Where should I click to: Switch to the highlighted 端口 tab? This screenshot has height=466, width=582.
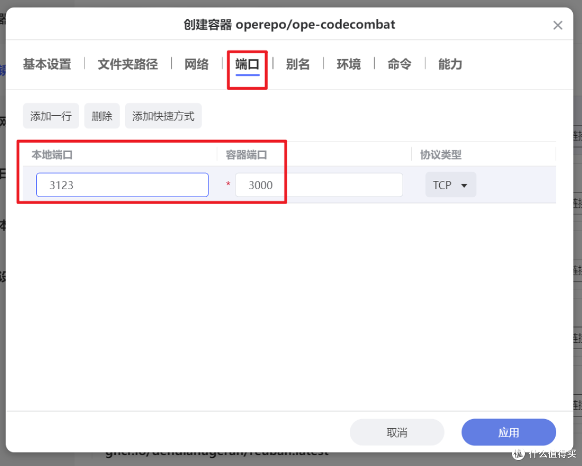247,64
